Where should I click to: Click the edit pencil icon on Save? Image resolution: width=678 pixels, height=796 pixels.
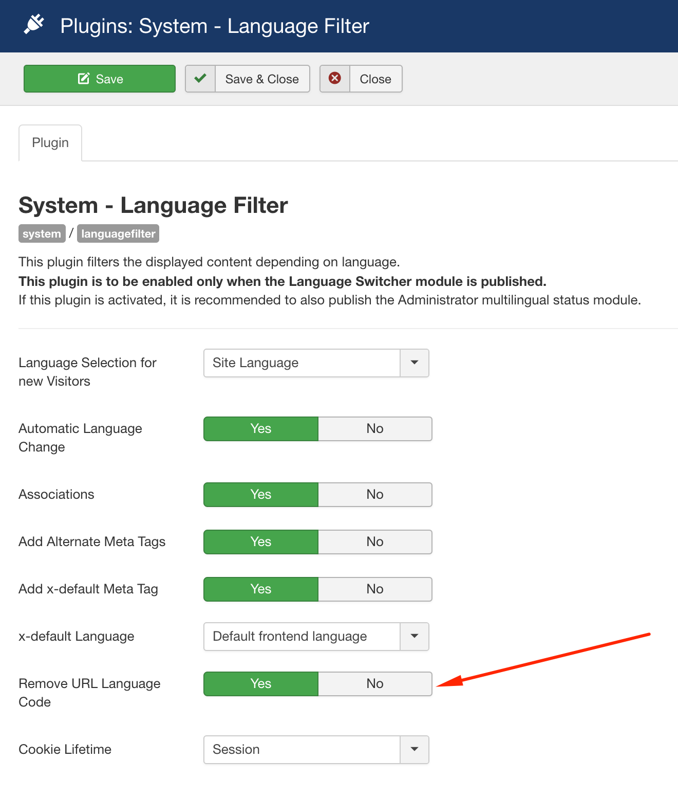(83, 79)
